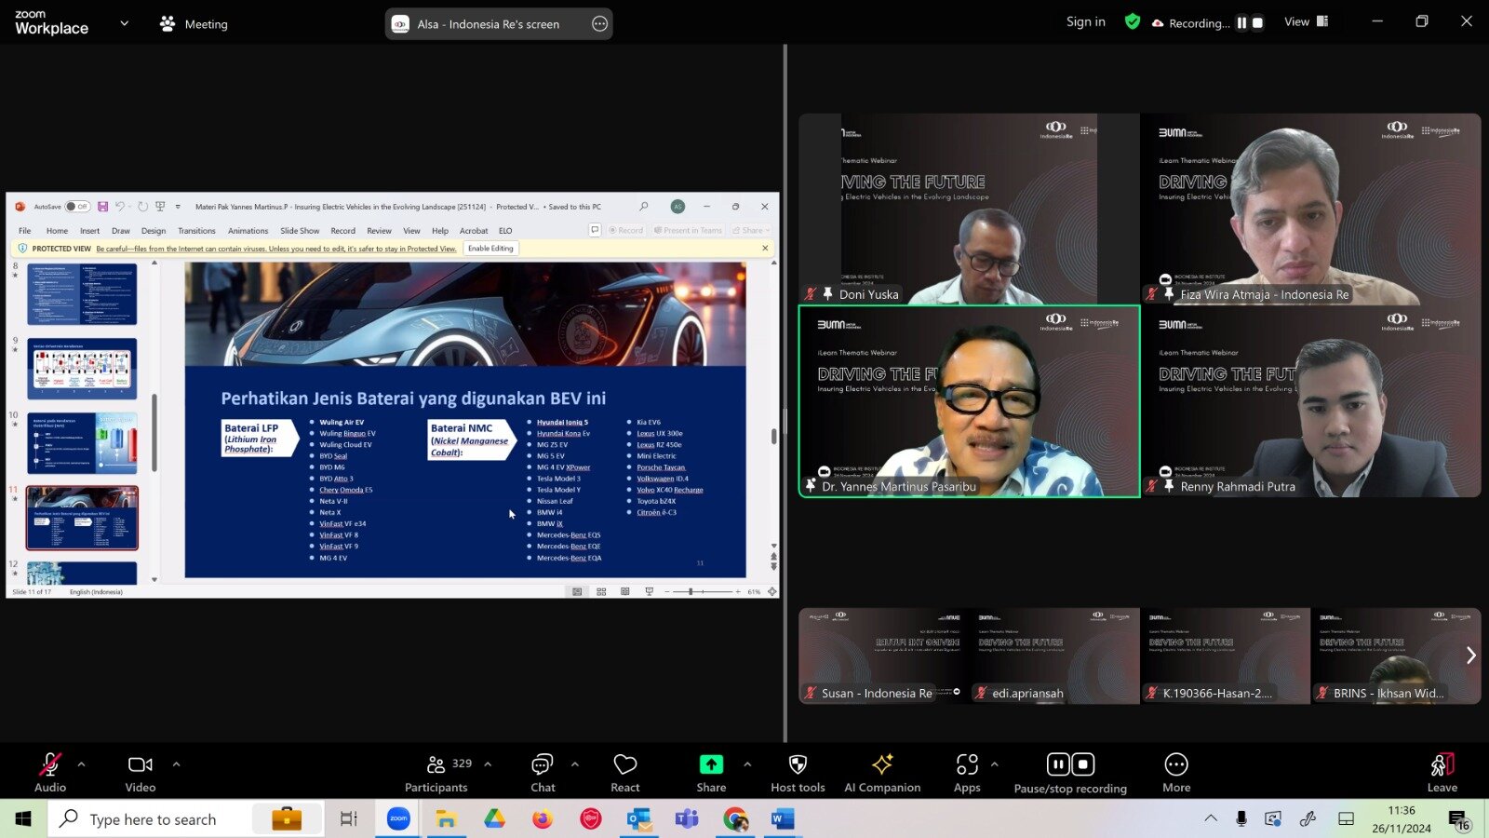
Task: Open the PowerPoint comments icon
Action: 595,230
